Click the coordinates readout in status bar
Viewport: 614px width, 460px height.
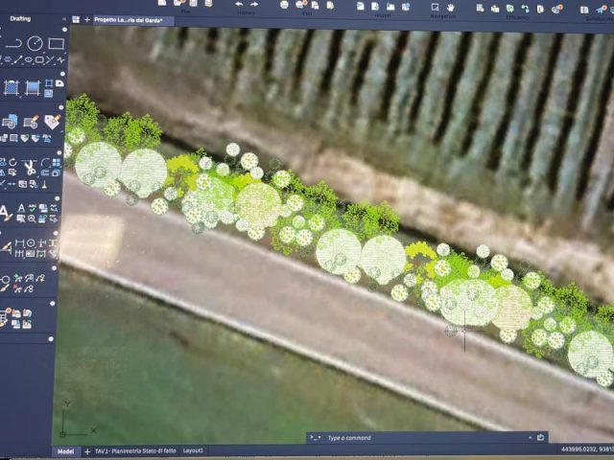tap(587, 449)
